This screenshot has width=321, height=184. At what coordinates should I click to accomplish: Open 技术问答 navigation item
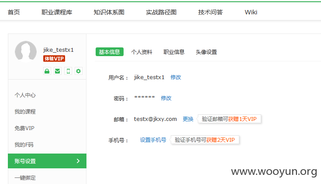pyautogui.click(x=210, y=12)
